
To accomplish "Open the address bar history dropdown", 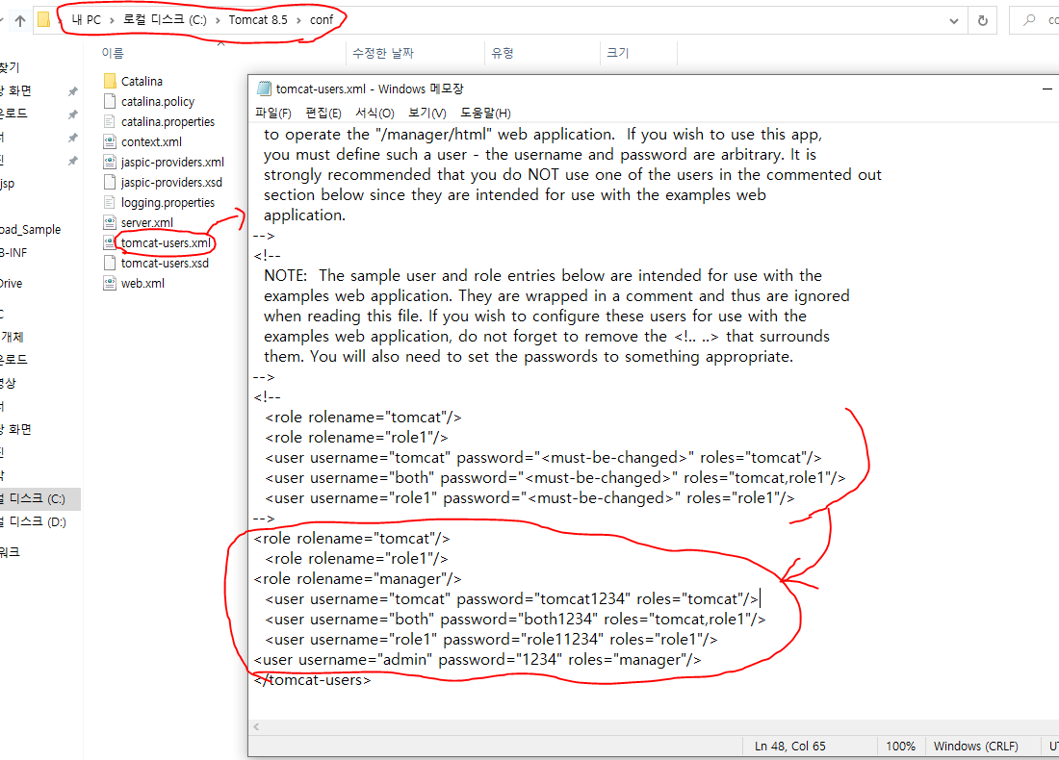I will pos(954,21).
